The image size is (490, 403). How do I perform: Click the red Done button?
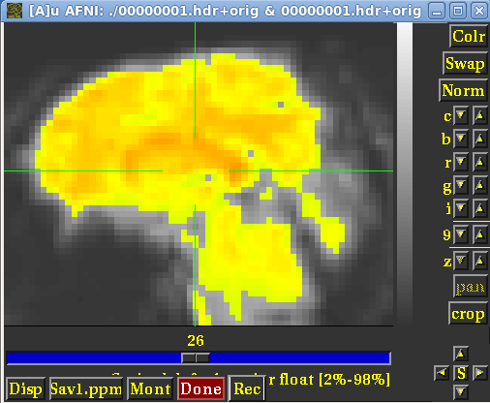point(200,388)
